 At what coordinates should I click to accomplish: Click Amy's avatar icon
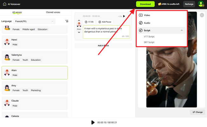[7, 88]
